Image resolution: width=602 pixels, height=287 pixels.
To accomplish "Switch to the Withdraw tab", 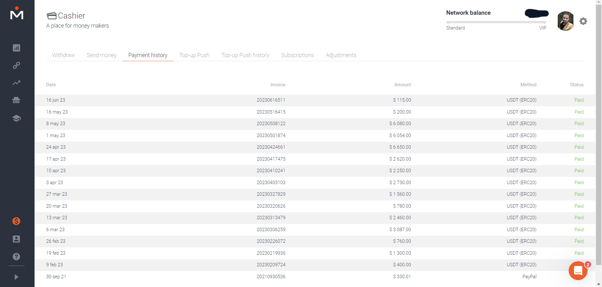I will [63, 55].
